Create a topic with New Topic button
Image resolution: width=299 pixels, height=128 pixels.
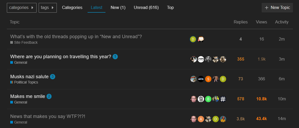pyautogui.click(x=277, y=8)
